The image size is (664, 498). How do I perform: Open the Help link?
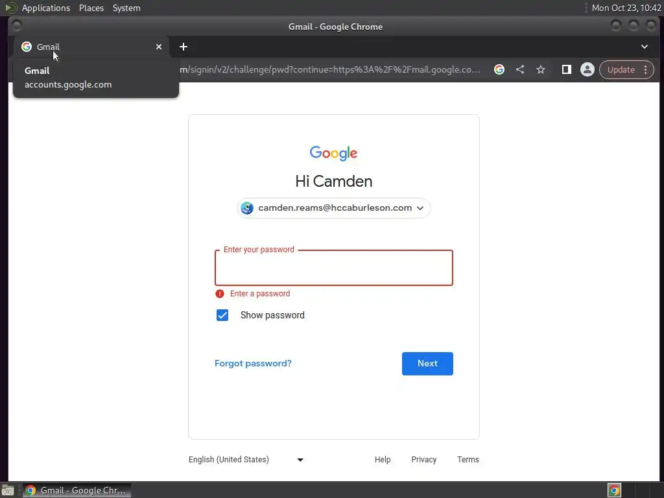pyautogui.click(x=383, y=460)
